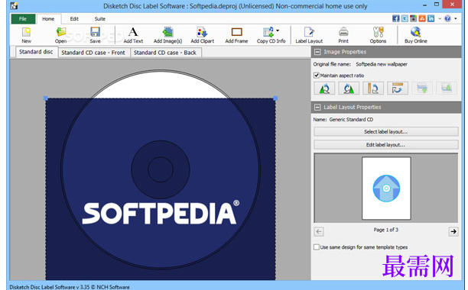Click the disc center hole on canvas
The image size is (468, 290).
[161, 169]
